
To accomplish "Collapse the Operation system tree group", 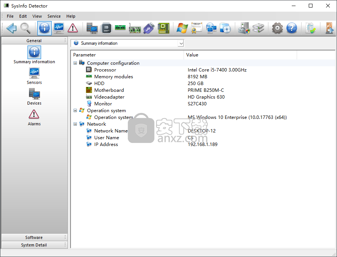I will tap(75, 111).
